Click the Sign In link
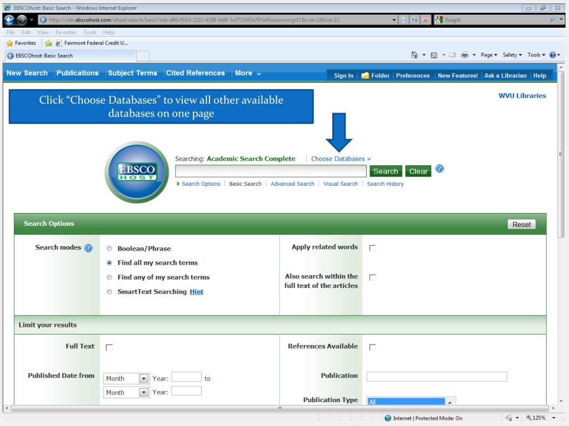569x426 pixels. tap(343, 75)
